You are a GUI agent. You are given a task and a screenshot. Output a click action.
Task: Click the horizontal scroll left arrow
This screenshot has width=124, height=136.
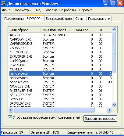pyautogui.click(x=11, y=110)
